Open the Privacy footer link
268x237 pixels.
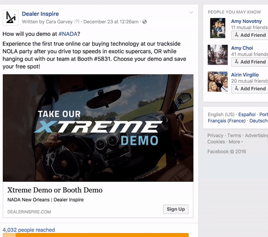[x=216, y=135]
